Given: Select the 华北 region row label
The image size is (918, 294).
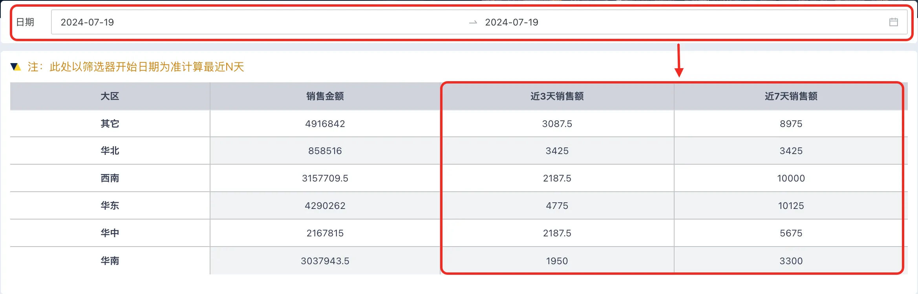Looking at the screenshot, I should [x=110, y=151].
